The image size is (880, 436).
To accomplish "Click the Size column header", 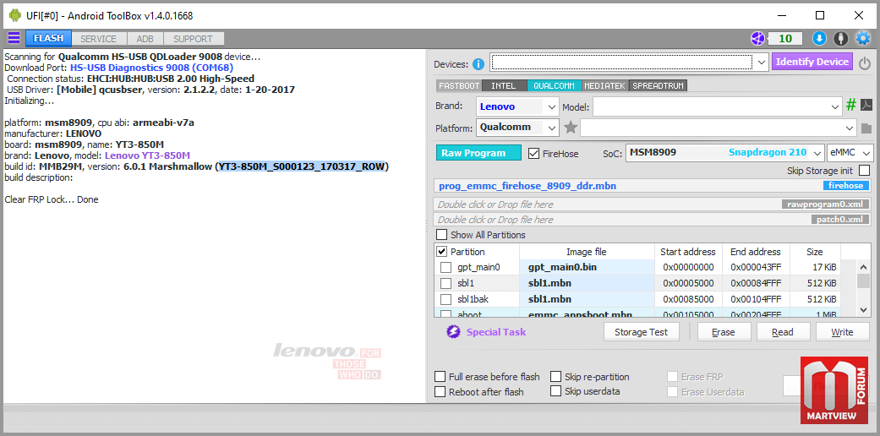I will tap(814, 252).
